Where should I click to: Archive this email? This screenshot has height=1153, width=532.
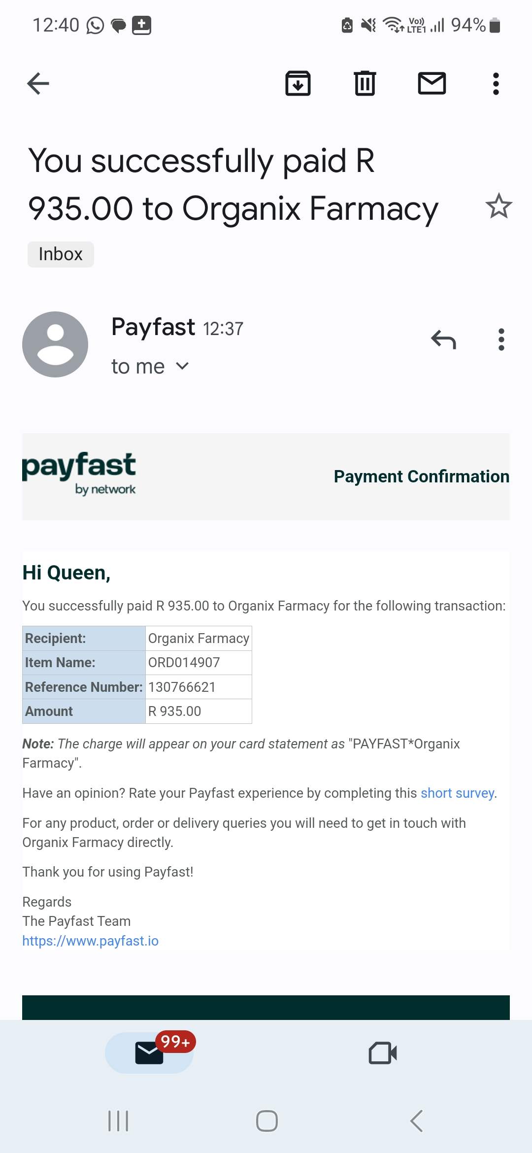click(x=298, y=83)
